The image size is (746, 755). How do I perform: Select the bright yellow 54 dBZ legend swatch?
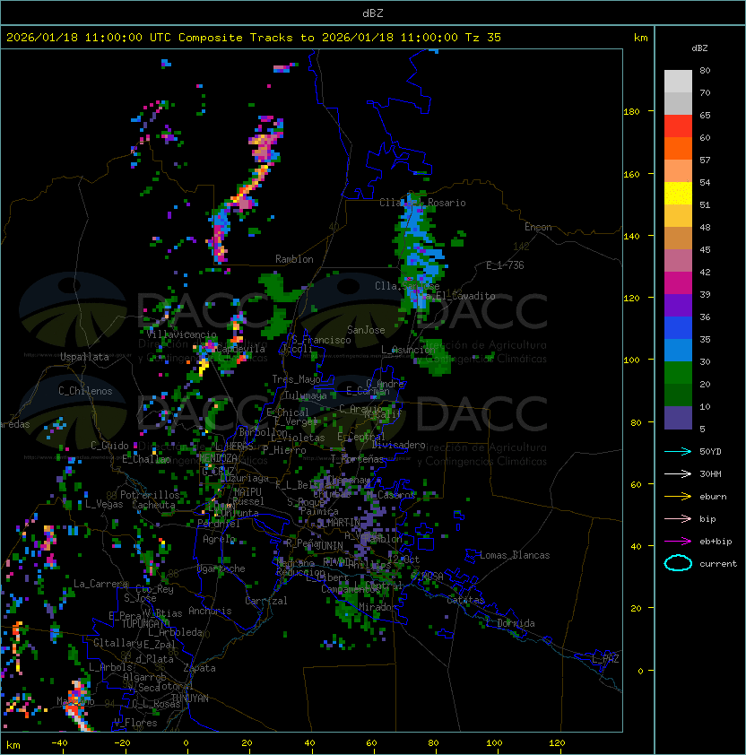point(678,193)
